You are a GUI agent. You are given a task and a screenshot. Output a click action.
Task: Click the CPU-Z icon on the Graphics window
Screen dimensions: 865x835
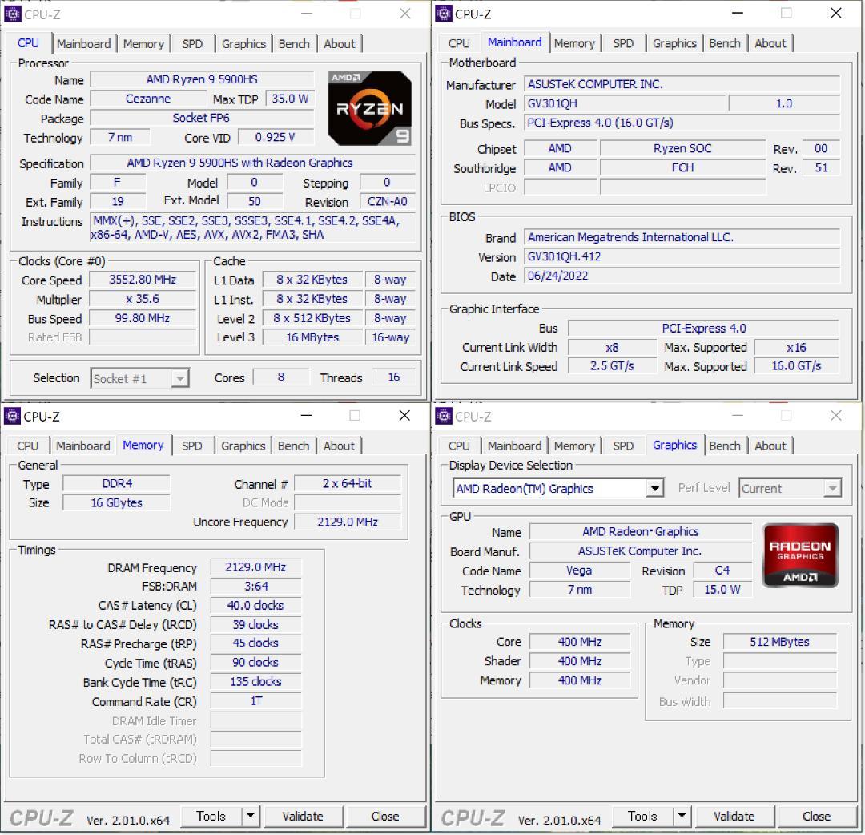(x=444, y=416)
